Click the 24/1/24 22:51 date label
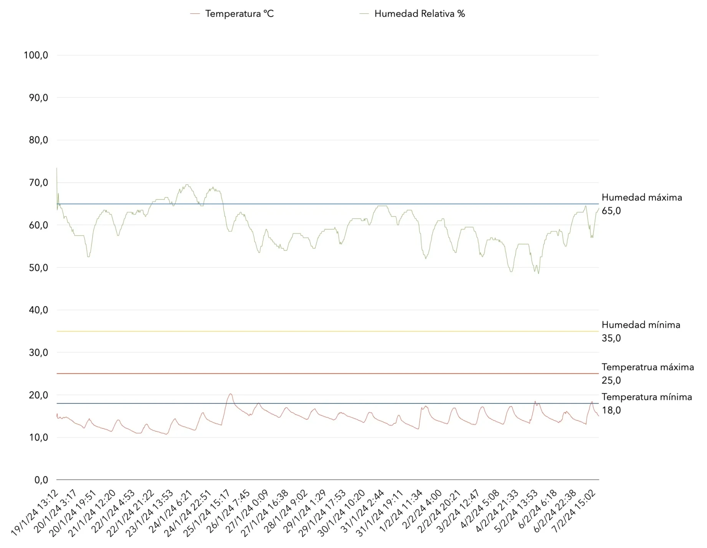This screenshot has width=707, height=548. 189,512
